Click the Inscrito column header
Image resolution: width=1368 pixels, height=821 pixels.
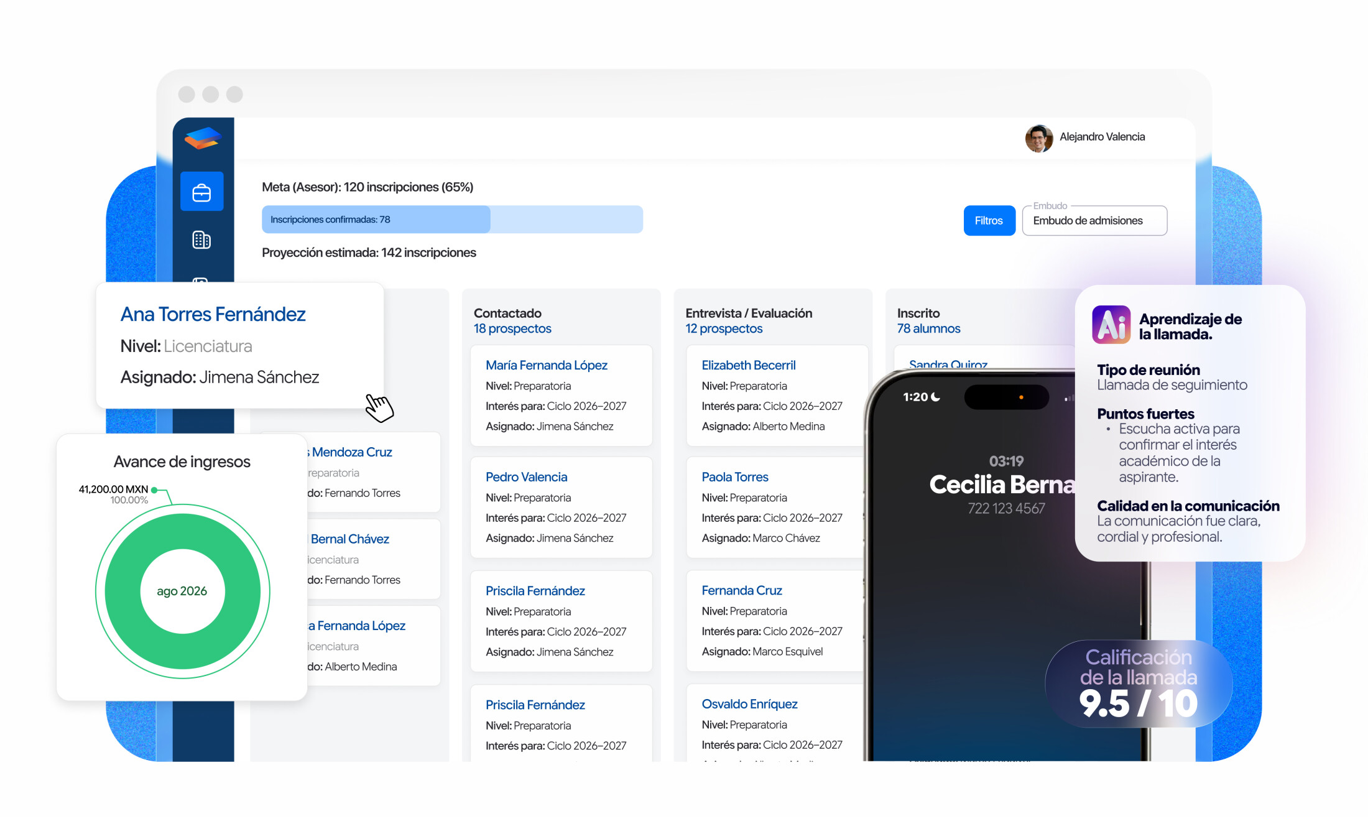click(x=918, y=313)
